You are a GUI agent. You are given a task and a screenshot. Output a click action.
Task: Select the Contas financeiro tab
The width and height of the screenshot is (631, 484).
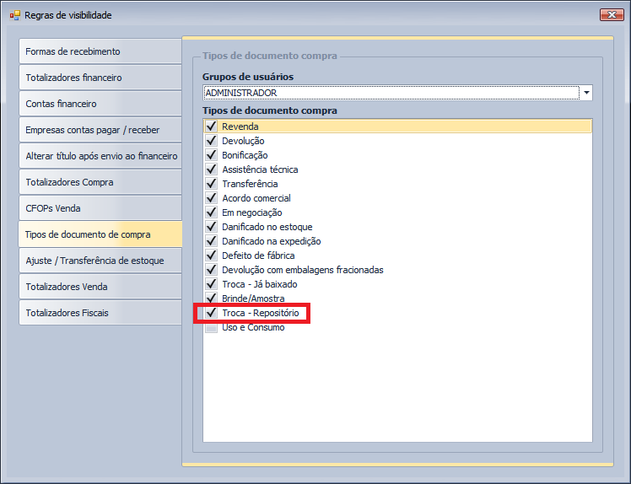(x=100, y=104)
